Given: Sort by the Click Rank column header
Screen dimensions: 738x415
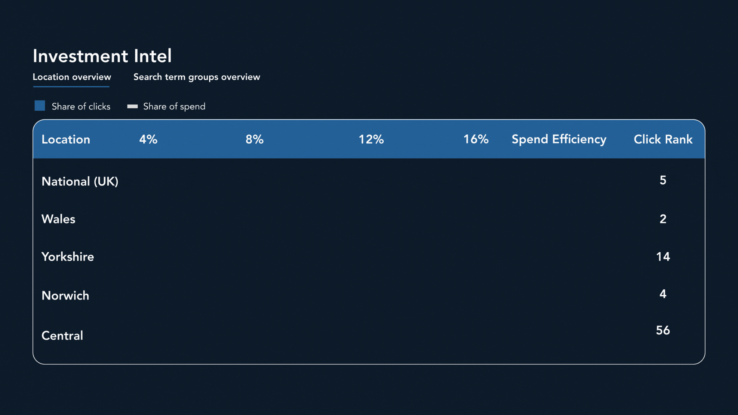Looking at the screenshot, I should (x=663, y=139).
